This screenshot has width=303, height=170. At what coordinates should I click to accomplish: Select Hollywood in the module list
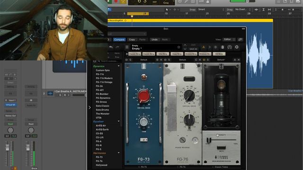tap(101, 165)
